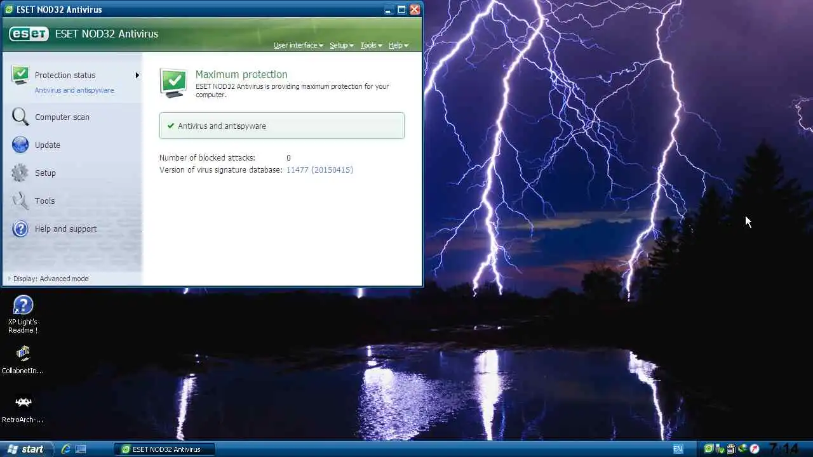Screen dimensions: 813x457
Task: Click the red arrow round tray icon
Action: [755, 449]
